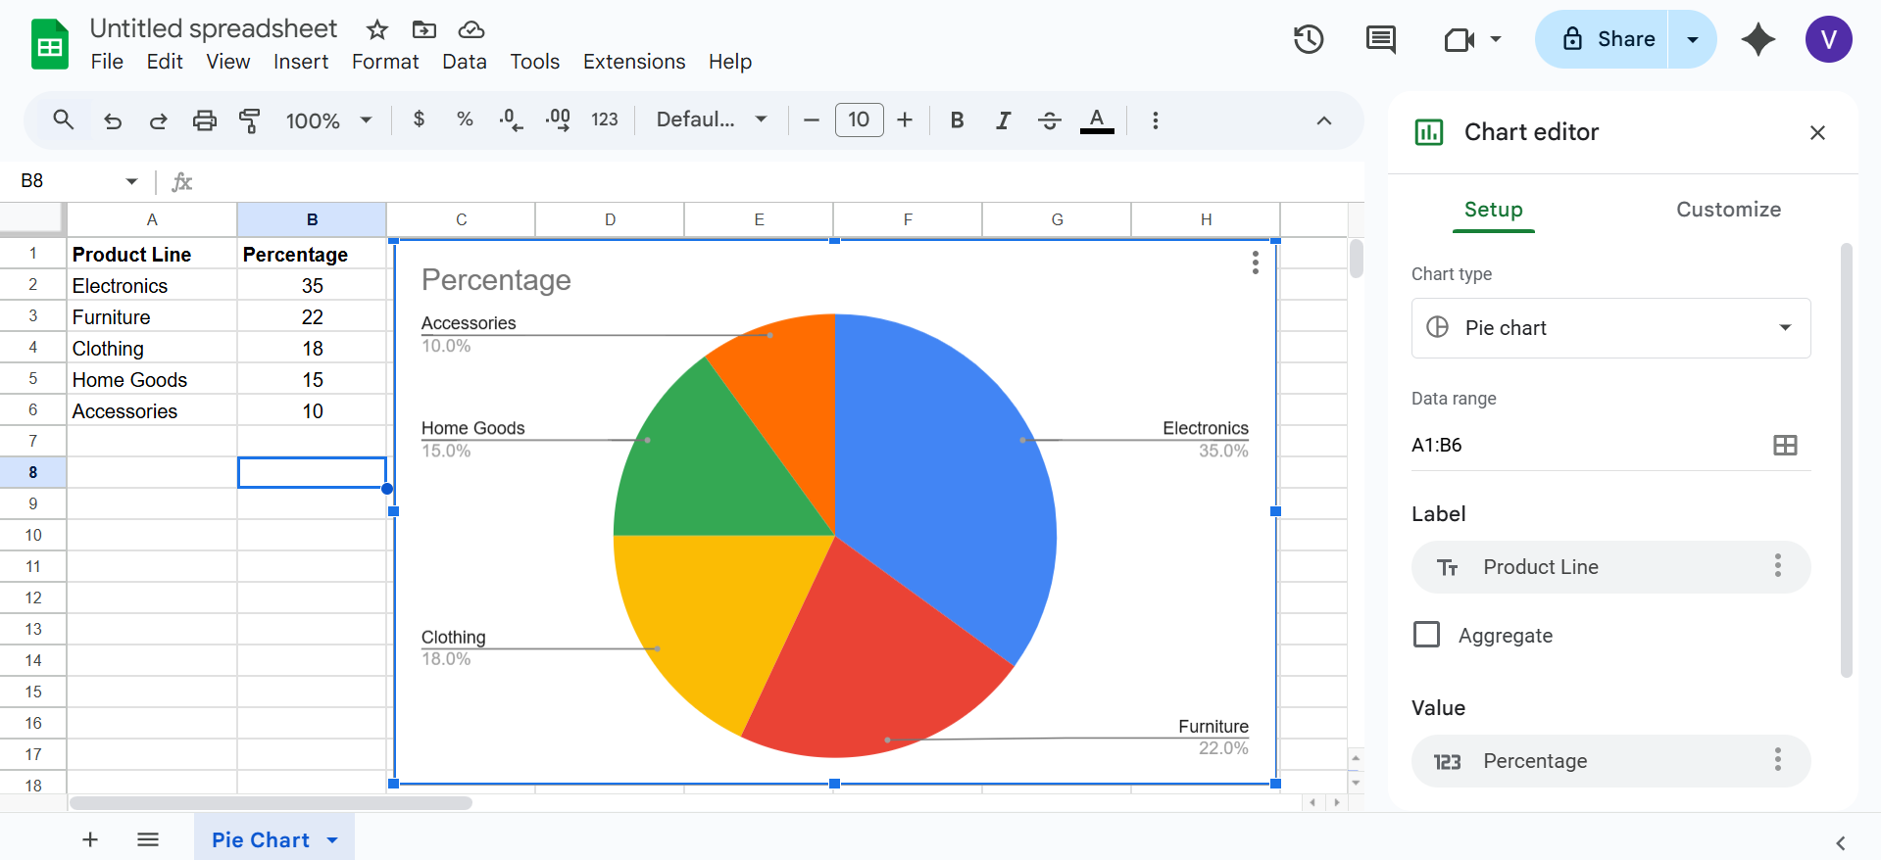Undo the last action

coord(113,120)
